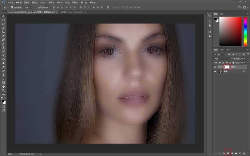Pick a color in the color picker field
This screenshot has width=250, height=156.
click(x=230, y=31)
